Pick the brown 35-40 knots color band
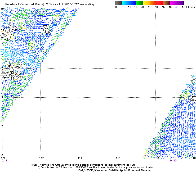The width and height of the screenshot is (196, 172). pyautogui.click(x=167, y=3)
